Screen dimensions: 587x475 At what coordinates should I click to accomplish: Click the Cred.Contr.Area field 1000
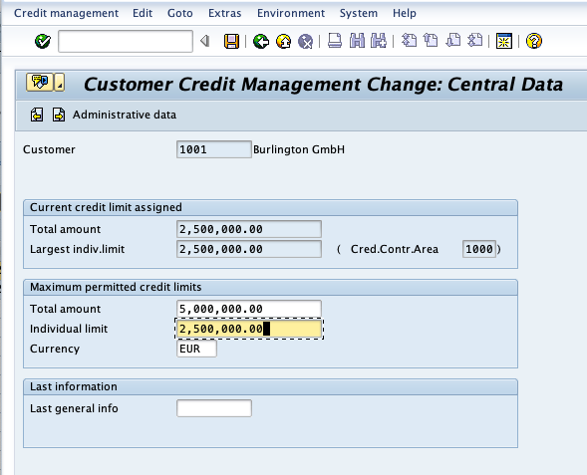click(479, 249)
